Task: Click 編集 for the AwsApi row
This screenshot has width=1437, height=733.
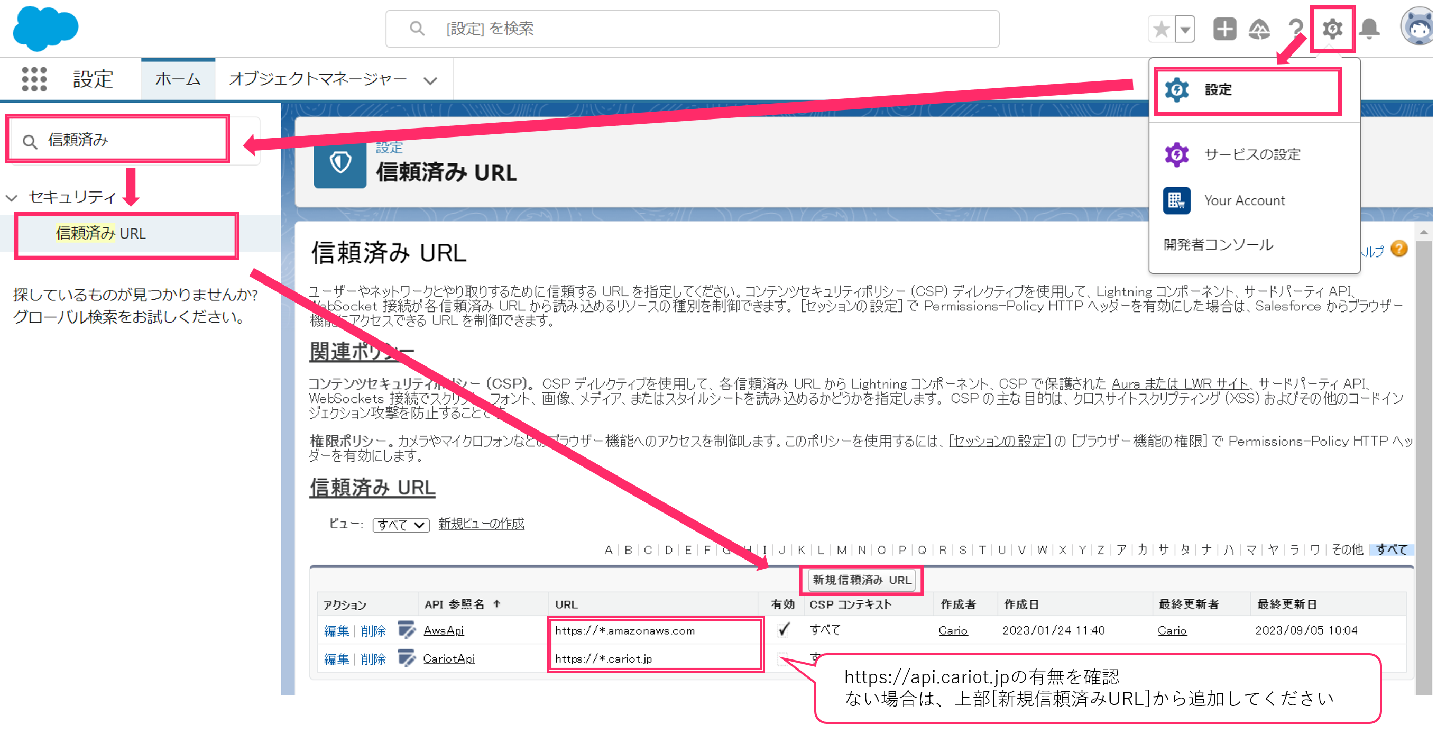Action: 336,631
